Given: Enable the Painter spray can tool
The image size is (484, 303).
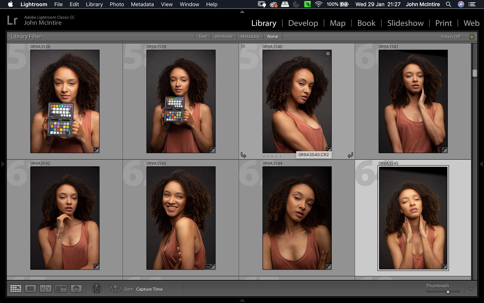Looking at the screenshot, I should pyautogui.click(x=96, y=288).
